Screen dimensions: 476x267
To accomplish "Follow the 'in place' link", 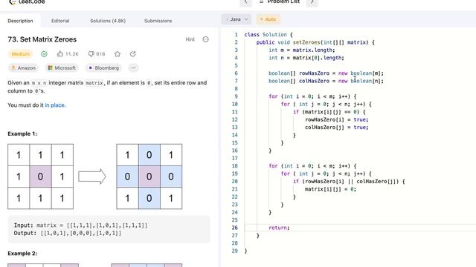I will 54,105.
